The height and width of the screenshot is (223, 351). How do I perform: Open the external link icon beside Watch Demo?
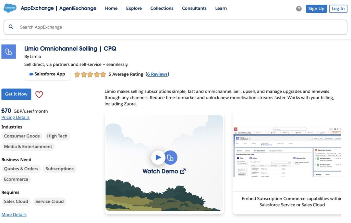183,171
